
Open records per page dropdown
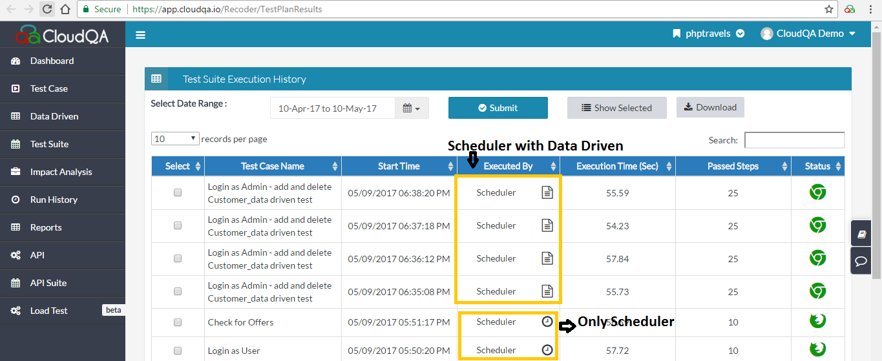[x=175, y=139]
